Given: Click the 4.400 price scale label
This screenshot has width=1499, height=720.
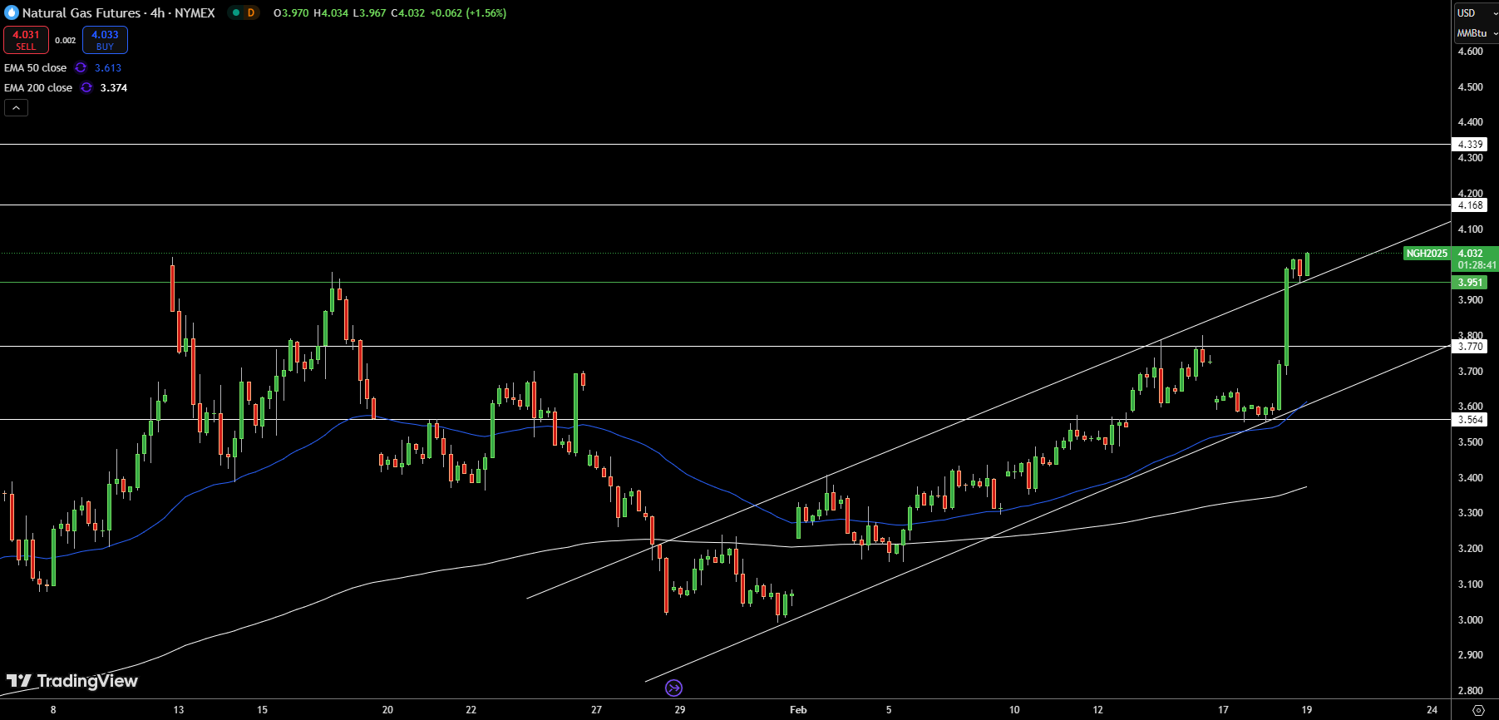Looking at the screenshot, I should (1470, 122).
